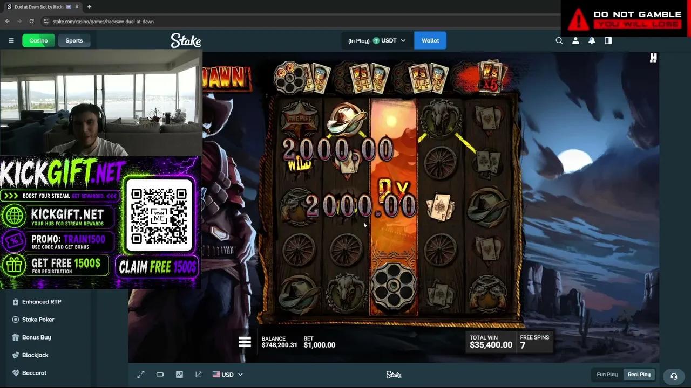691x388 pixels.
Task: Open live stats chart icon
Action: [179, 375]
